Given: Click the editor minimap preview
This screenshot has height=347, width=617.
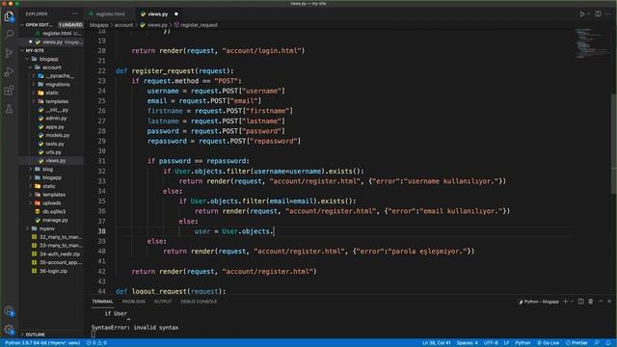Looking at the screenshot, I should click(591, 43).
